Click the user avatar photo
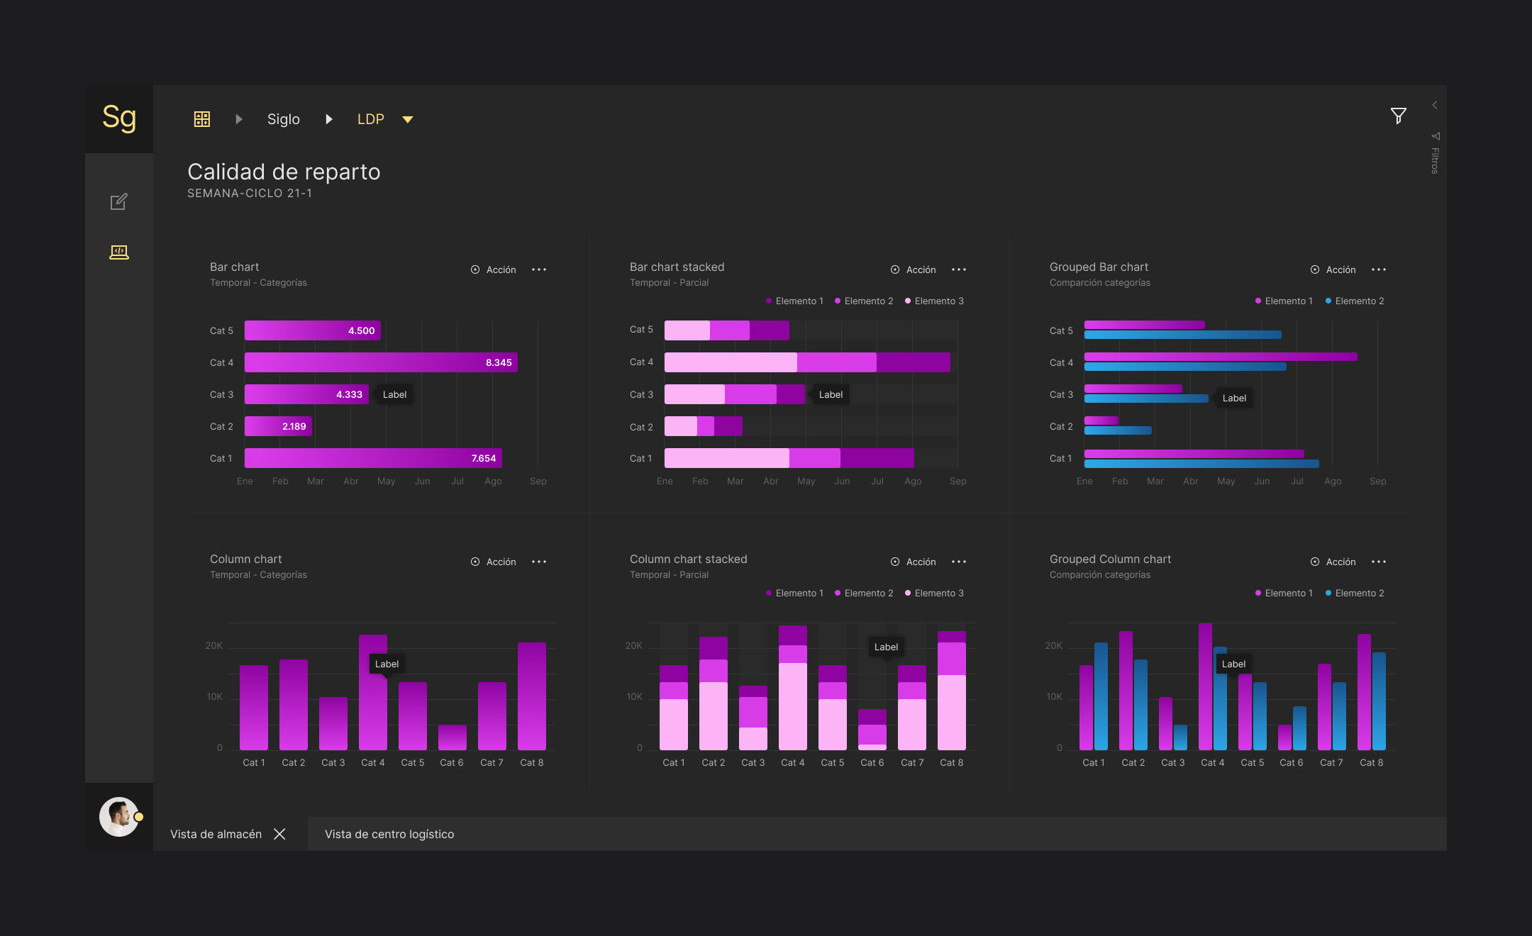The width and height of the screenshot is (1532, 936). [x=118, y=817]
